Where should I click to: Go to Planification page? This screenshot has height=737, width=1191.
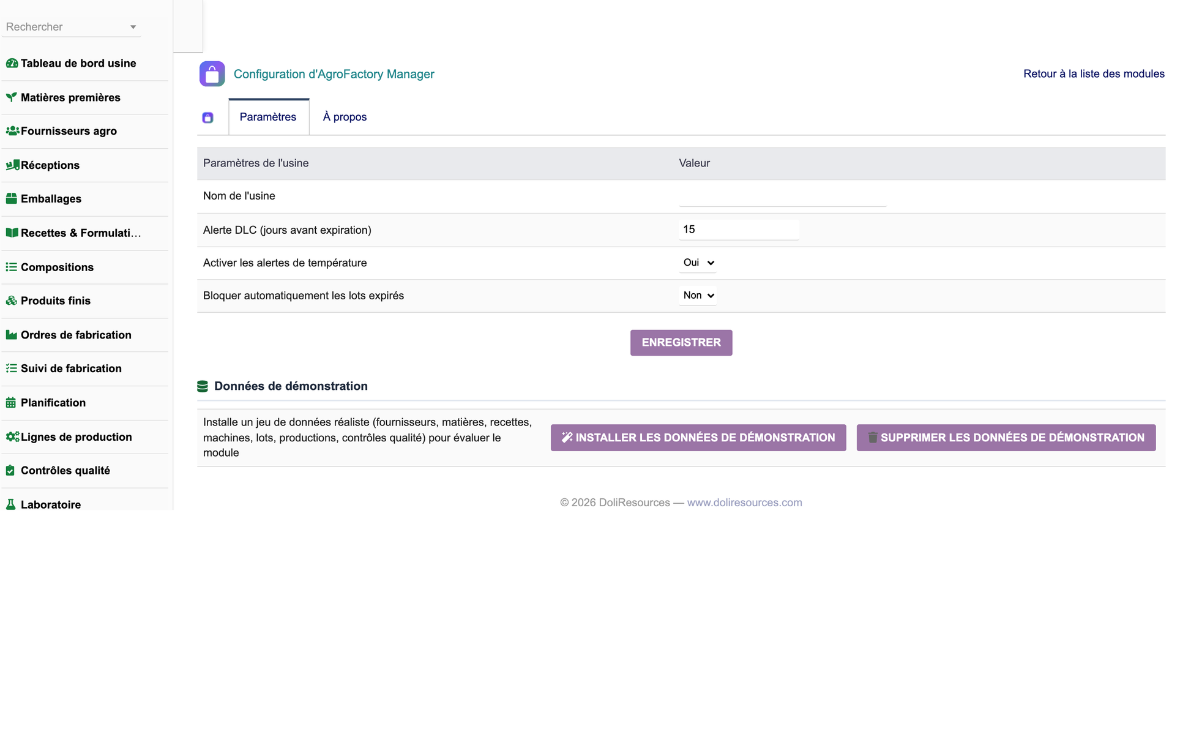pos(53,403)
